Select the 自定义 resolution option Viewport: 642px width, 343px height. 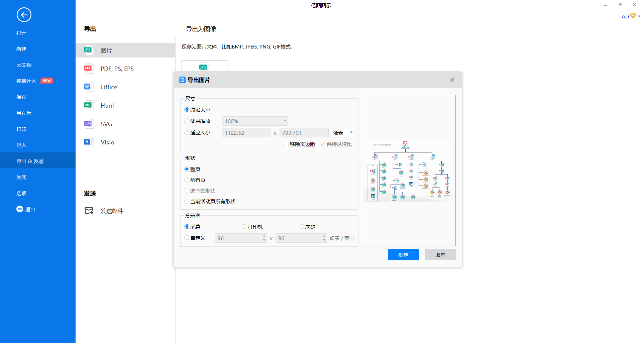point(187,238)
